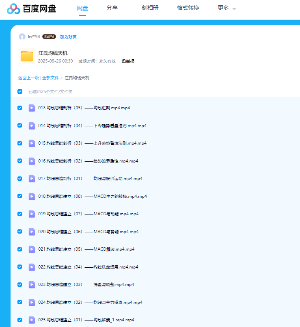Click the 江氏均线天机 yellow folder icon

27,56
